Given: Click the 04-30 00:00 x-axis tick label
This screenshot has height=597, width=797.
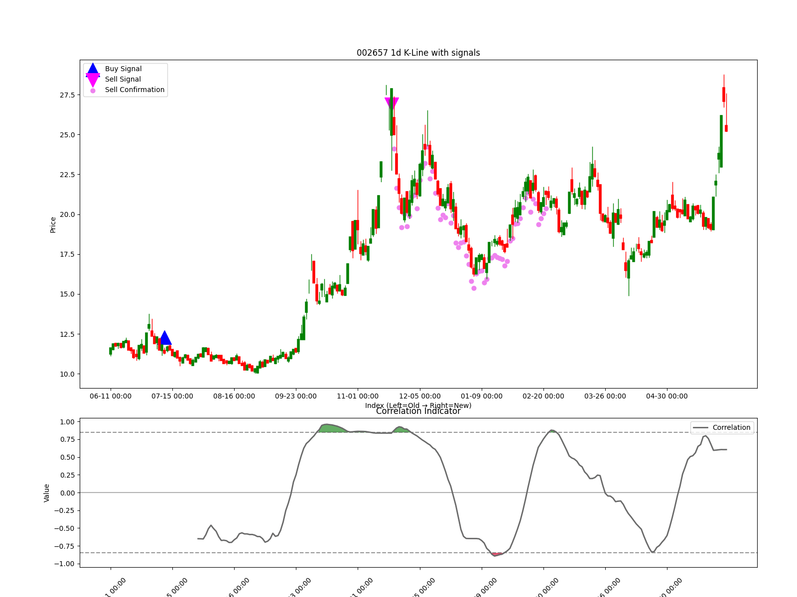Looking at the screenshot, I should [667, 397].
